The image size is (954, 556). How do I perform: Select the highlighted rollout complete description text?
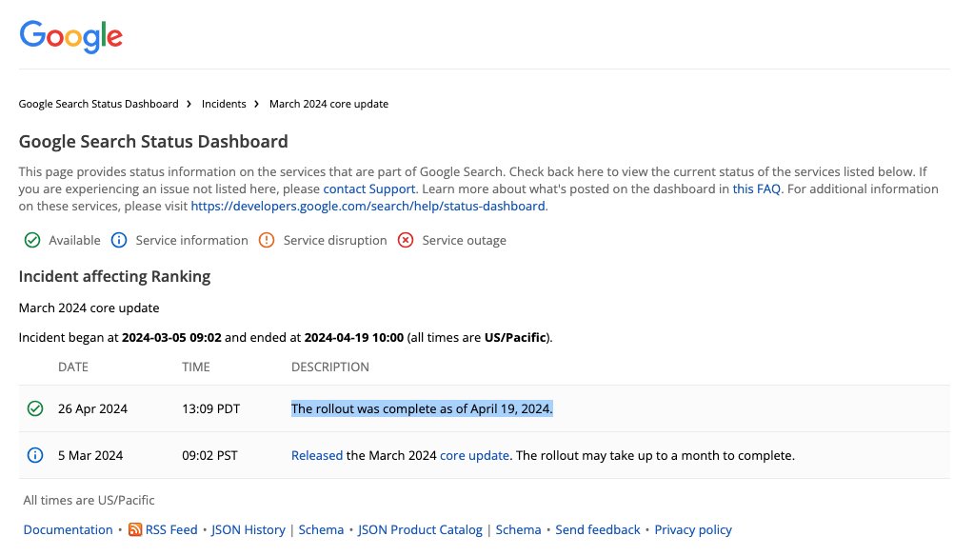tap(422, 408)
